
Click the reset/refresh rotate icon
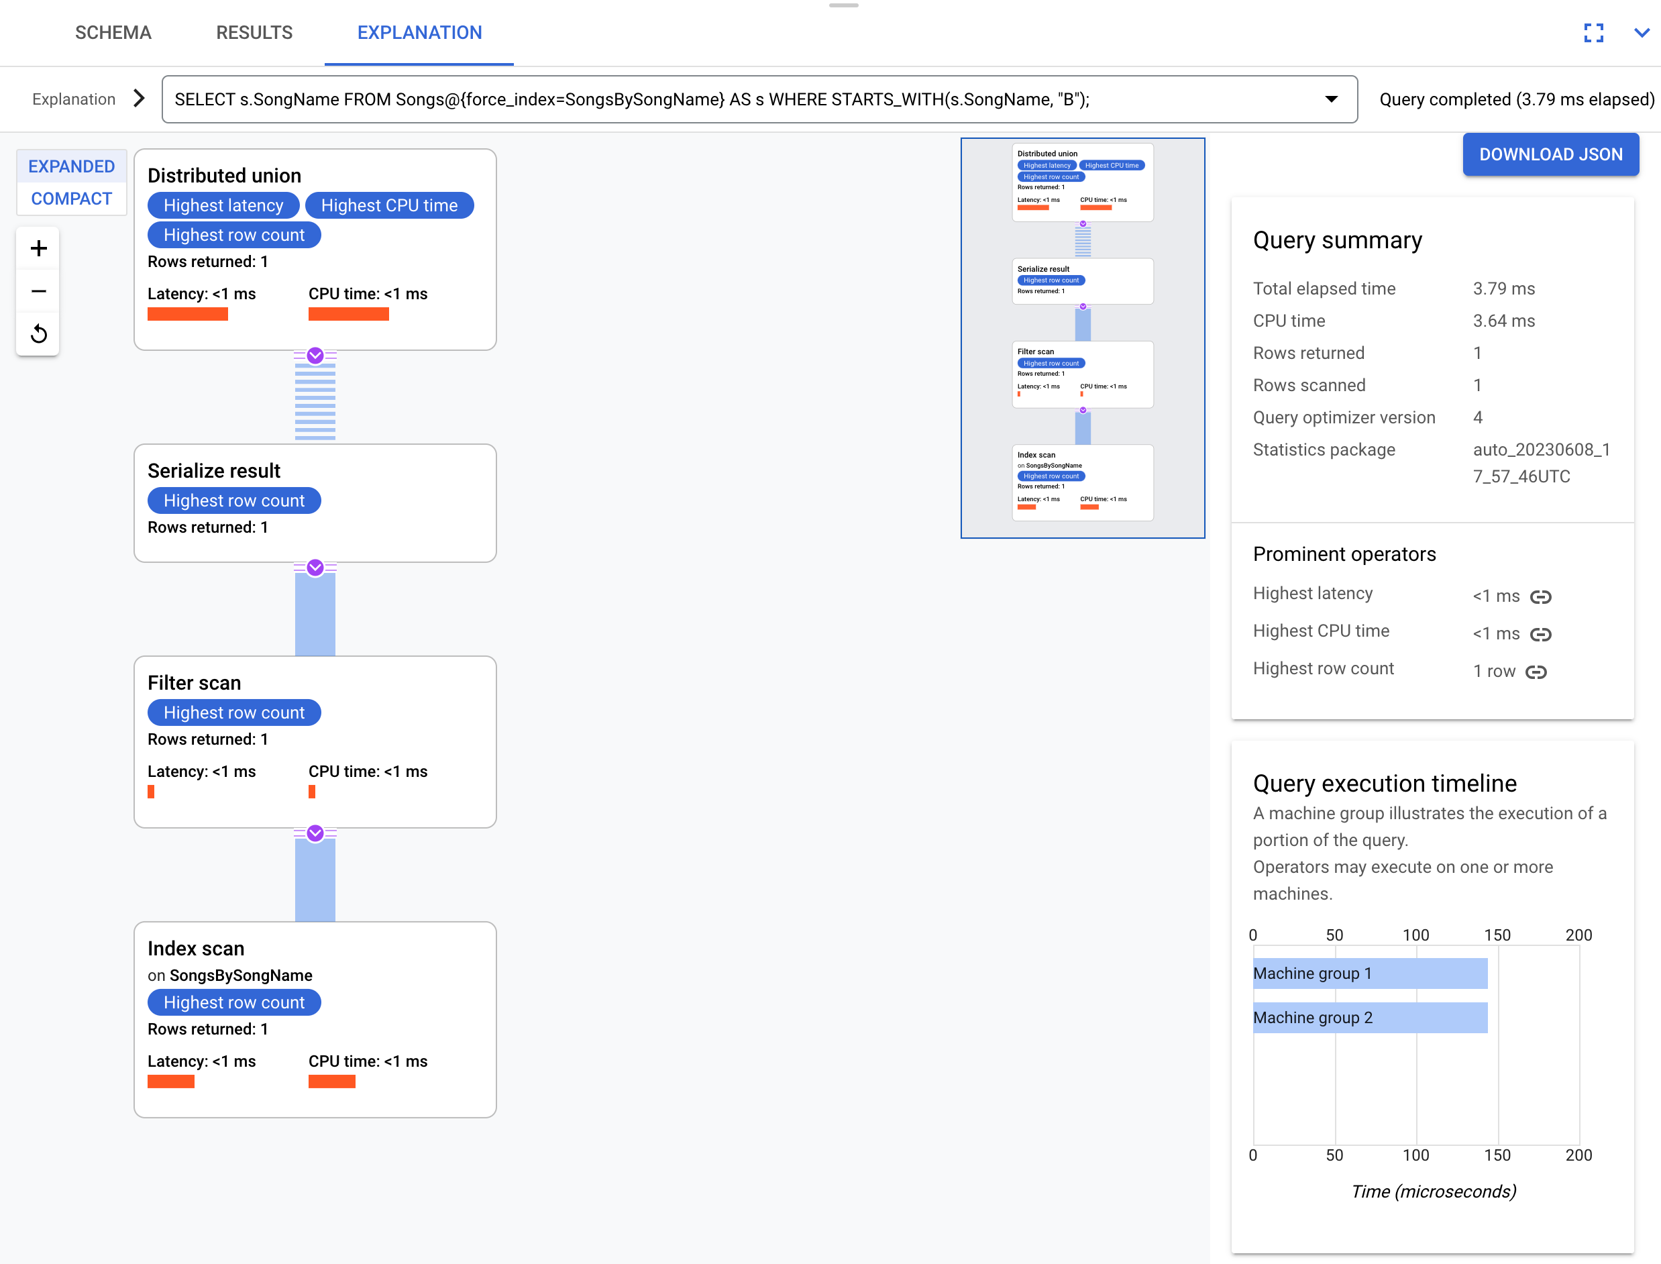click(38, 333)
